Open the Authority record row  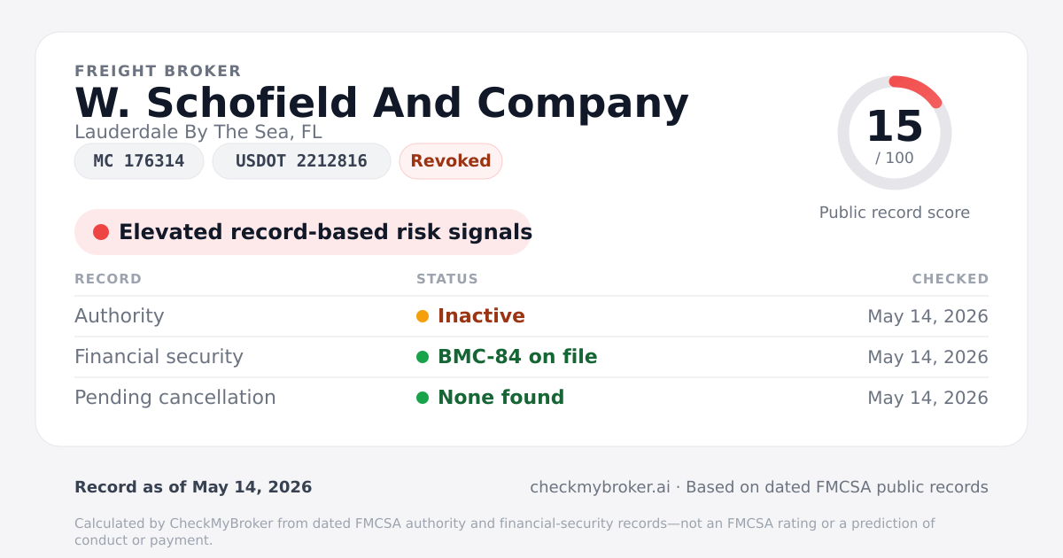click(x=531, y=316)
